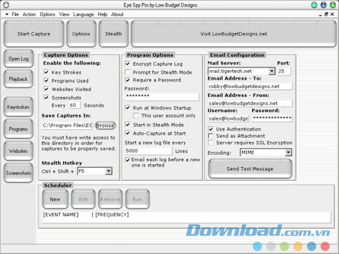The width and height of the screenshot is (339, 254).
Task: Toggle Start in Stealth Mode
Action: [128, 124]
